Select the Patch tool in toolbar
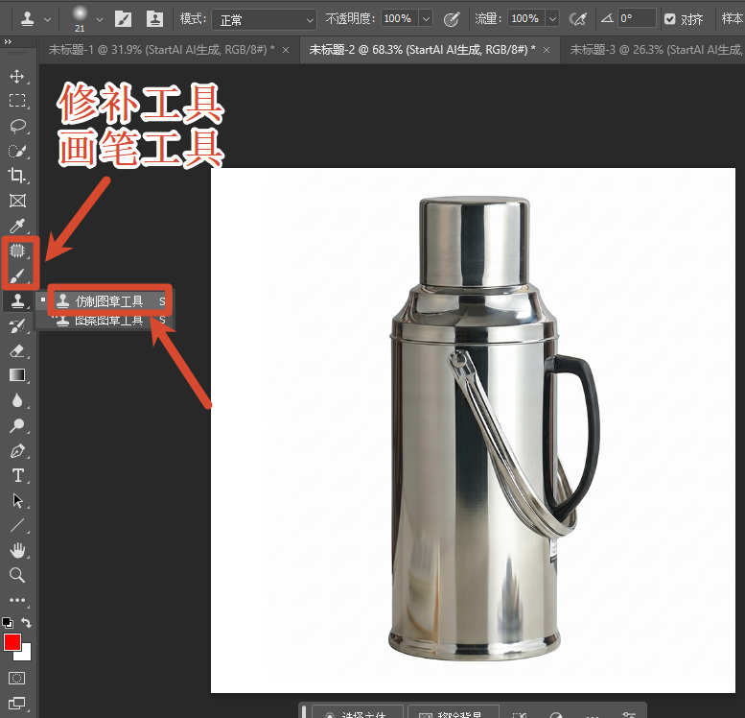The width and height of the screenshot is (745, 718). [x=17, y=251]
